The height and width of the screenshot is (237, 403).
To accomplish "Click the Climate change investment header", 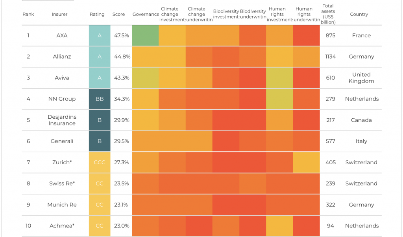I will [172, 15].
